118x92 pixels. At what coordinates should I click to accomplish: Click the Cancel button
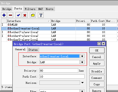97,57
